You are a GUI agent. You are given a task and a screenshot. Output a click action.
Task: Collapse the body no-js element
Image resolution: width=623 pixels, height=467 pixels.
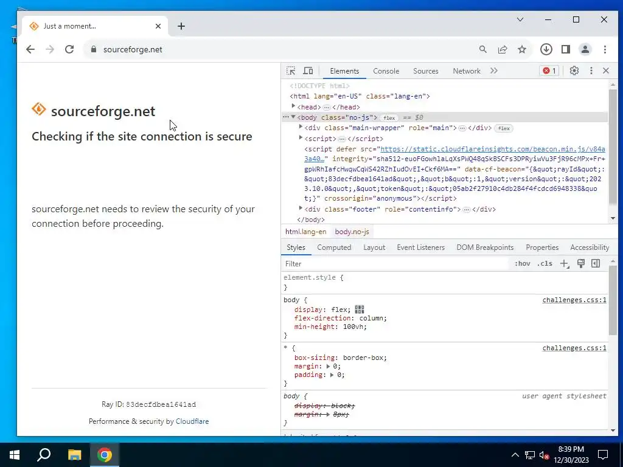coord(293,117)
